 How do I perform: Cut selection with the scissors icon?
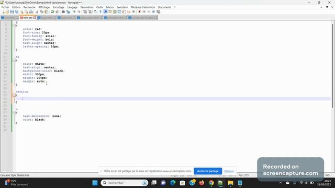click(x=37, y=11)
